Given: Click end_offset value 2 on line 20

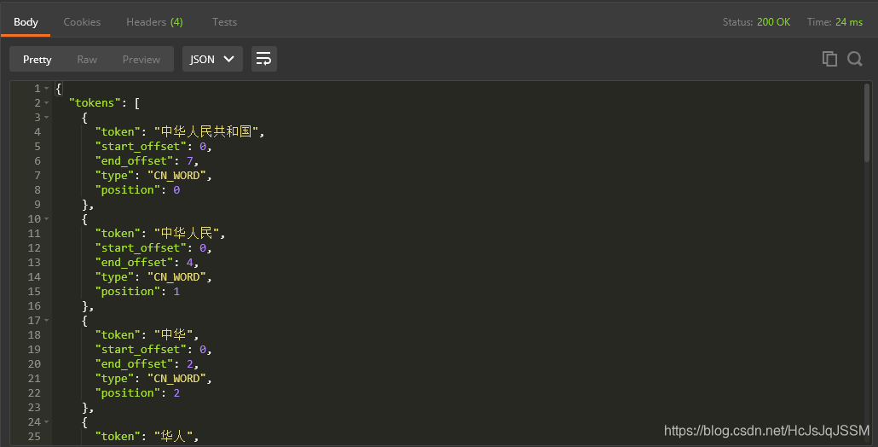Looking at the screenshot, I should pos(190,363).
